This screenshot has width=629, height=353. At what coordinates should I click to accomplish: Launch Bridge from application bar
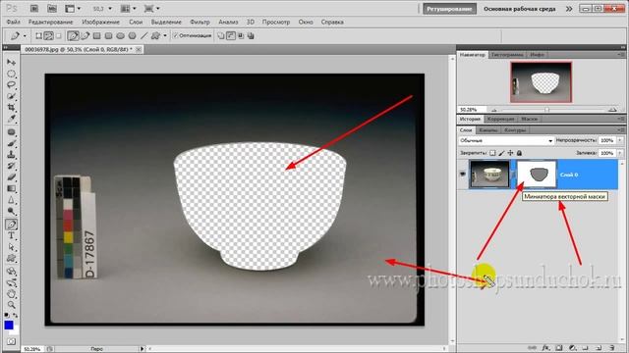[x=34, y=8]
